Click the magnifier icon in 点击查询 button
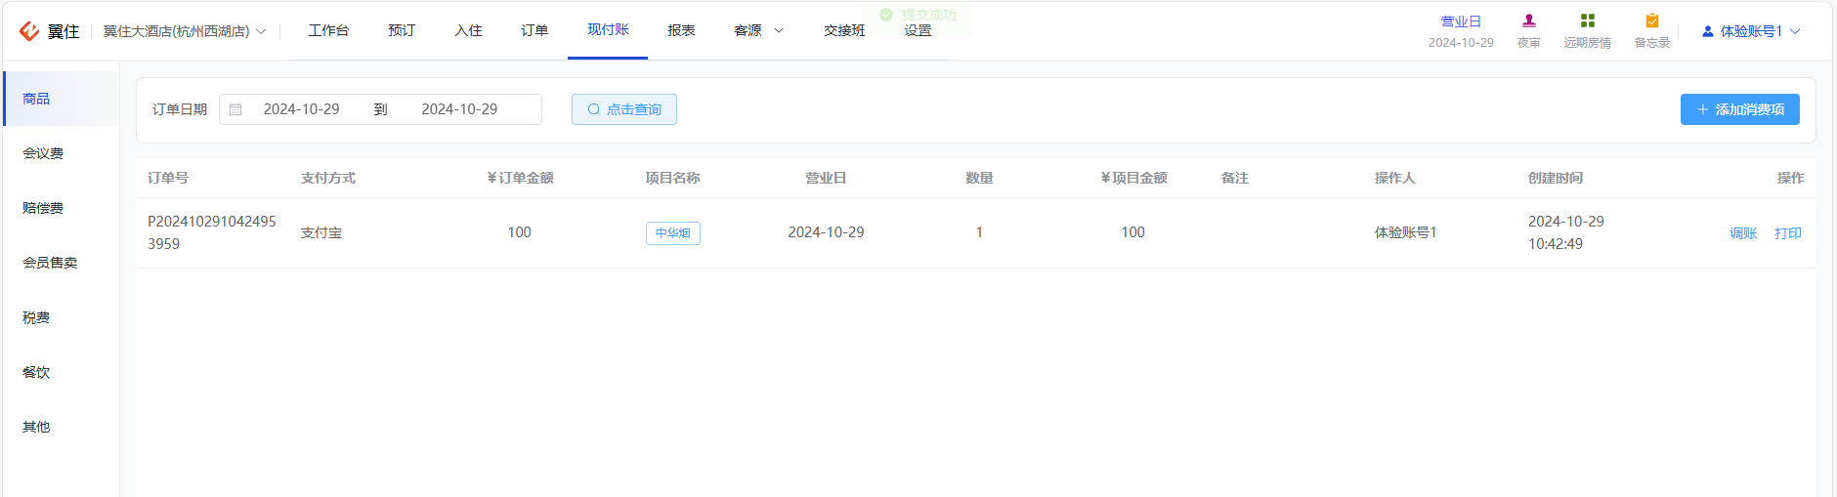Viewport: 1837px width, 497px height. click(x=593, y=109)
